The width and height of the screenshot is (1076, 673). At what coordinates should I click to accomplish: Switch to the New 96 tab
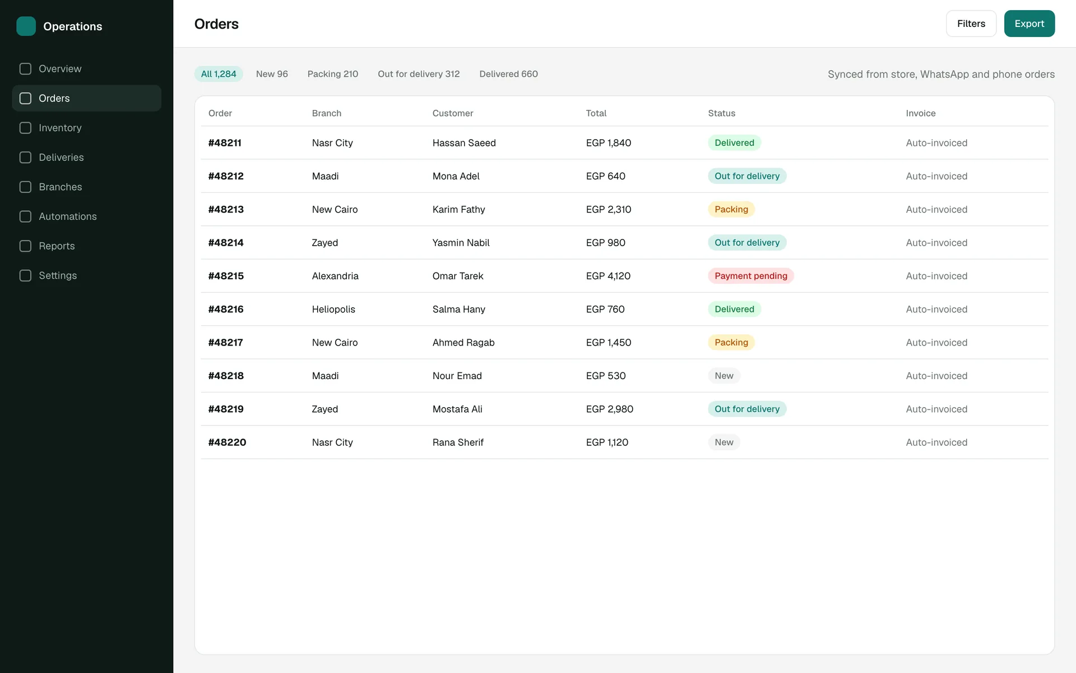(x=272, y=74)
